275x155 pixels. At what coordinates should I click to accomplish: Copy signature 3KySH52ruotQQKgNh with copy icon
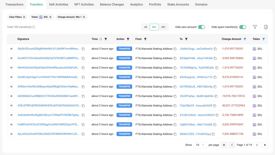[83, 49]
